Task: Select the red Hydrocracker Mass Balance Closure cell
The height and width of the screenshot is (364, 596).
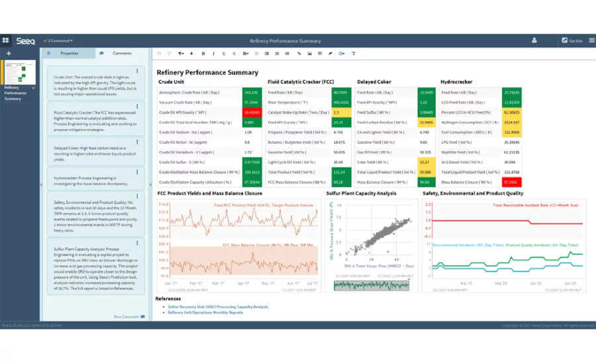Action: click(512, 183)
